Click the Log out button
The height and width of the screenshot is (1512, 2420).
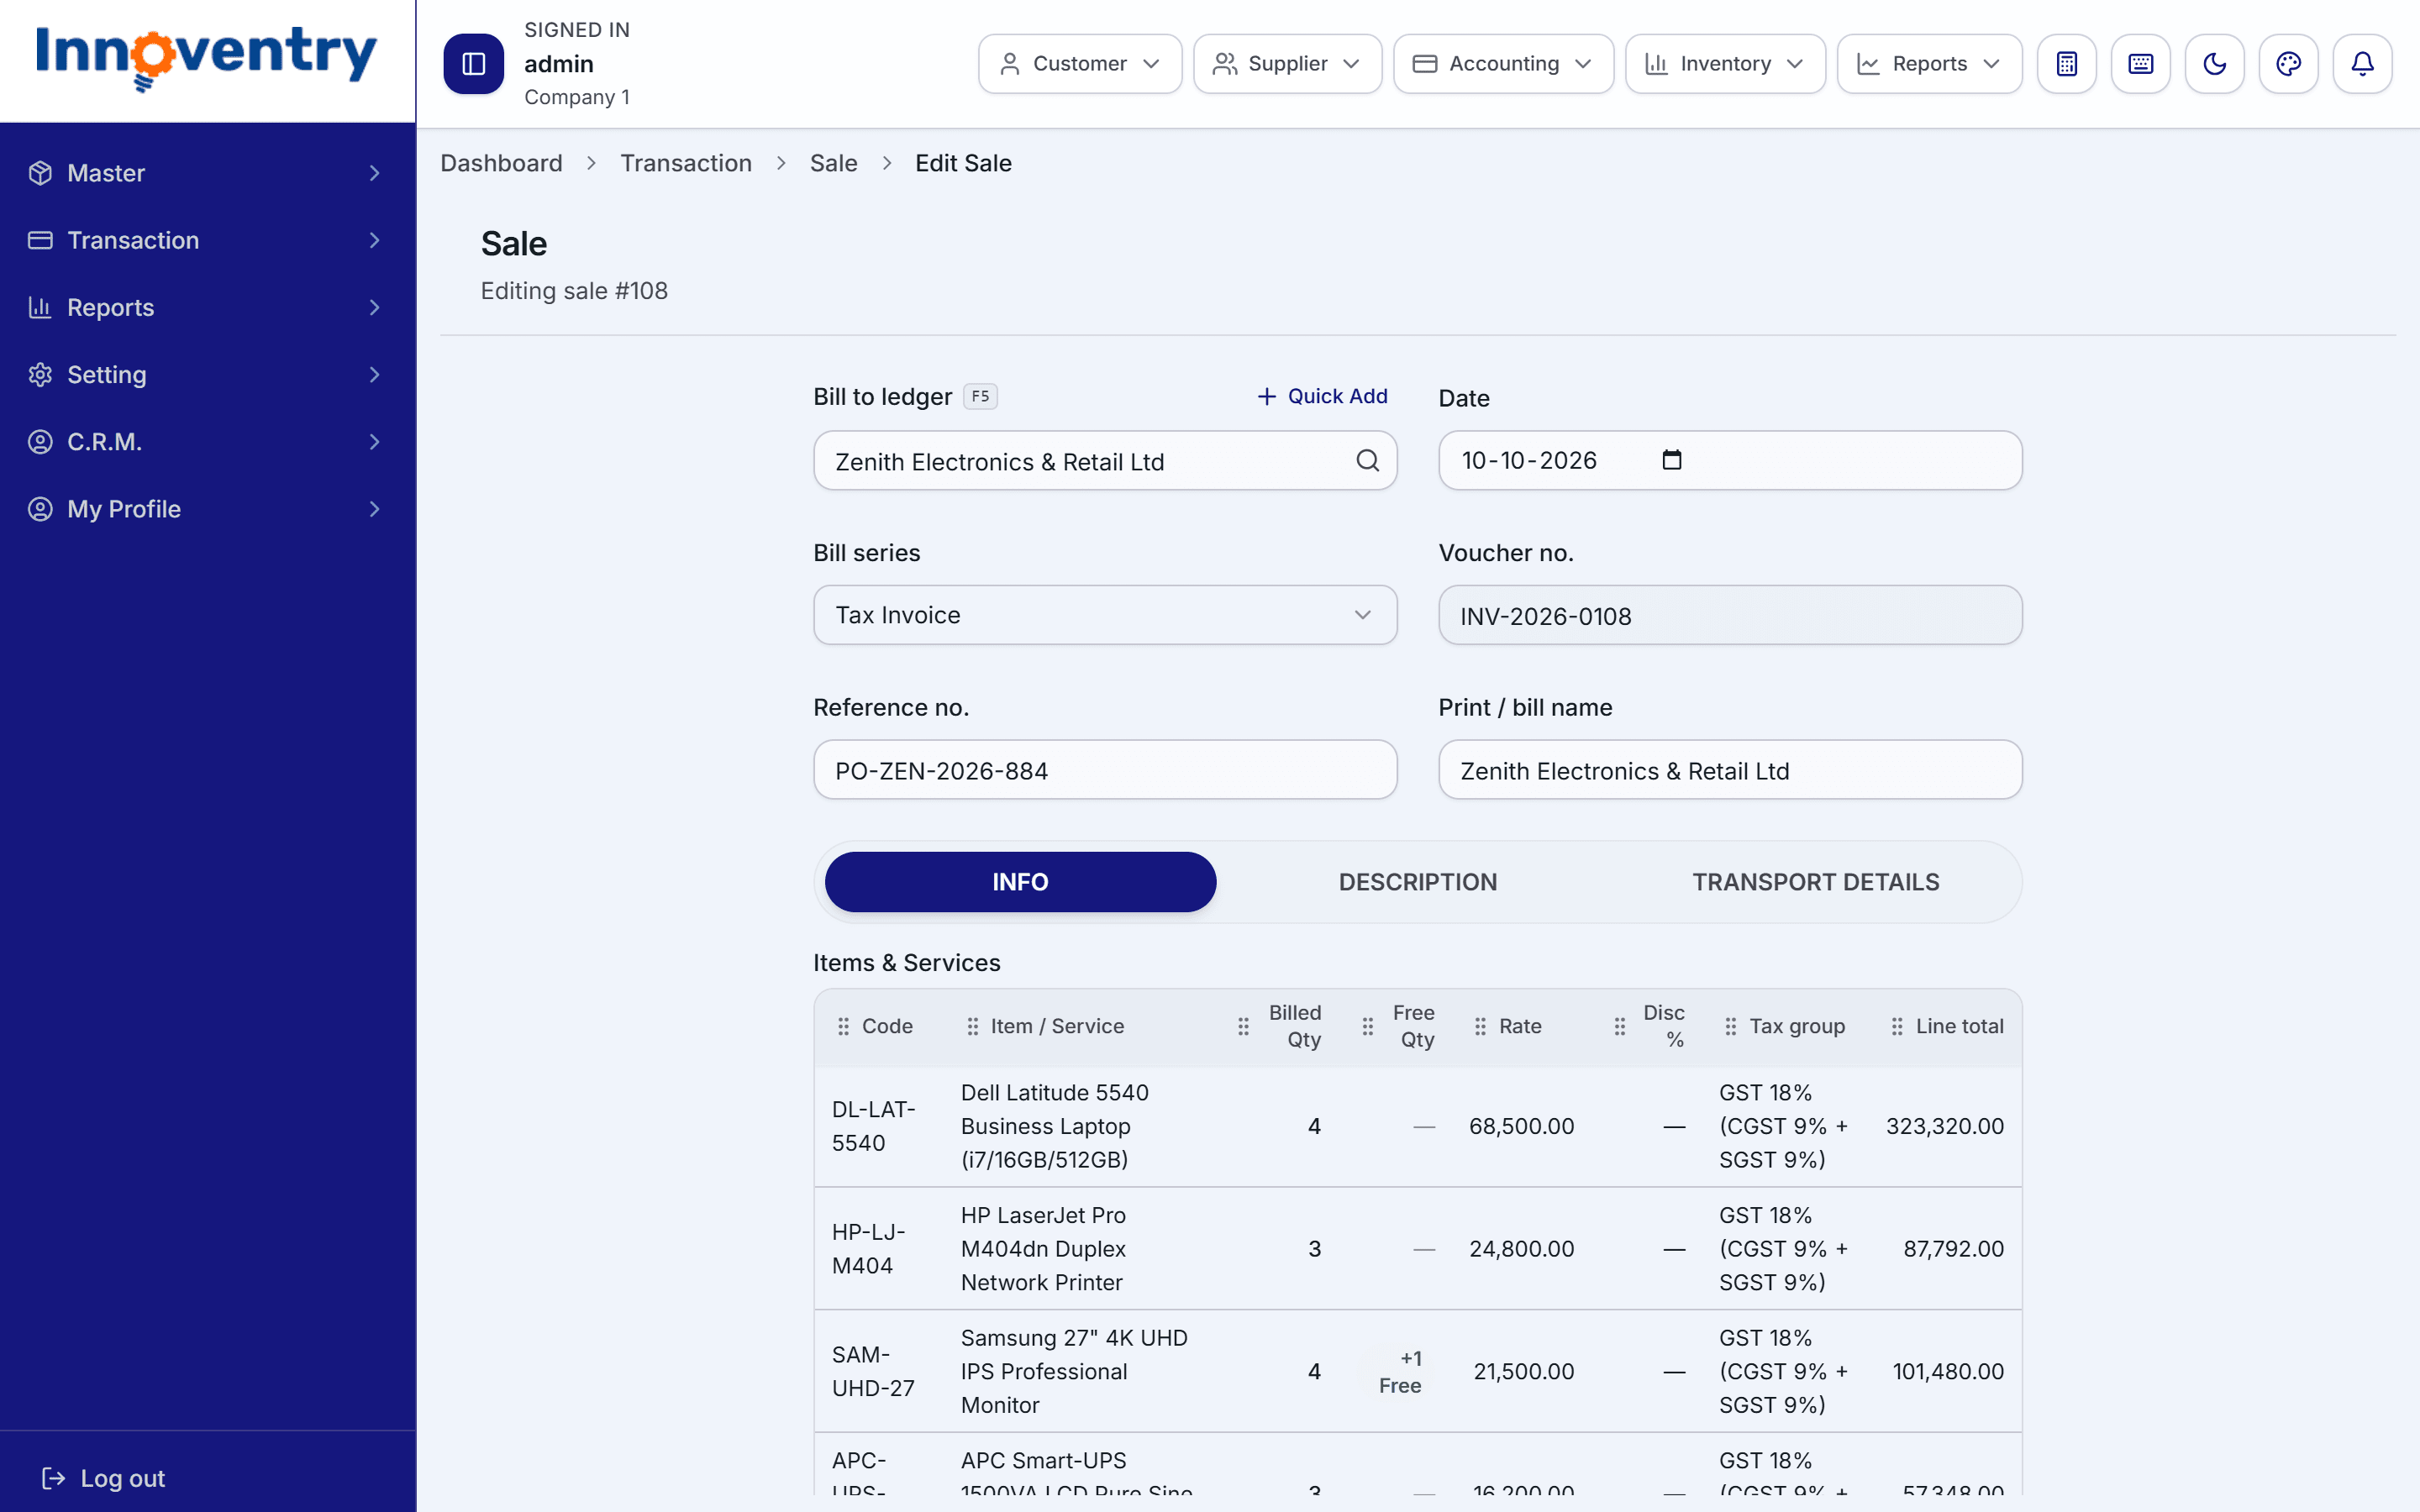(103, 1478)
